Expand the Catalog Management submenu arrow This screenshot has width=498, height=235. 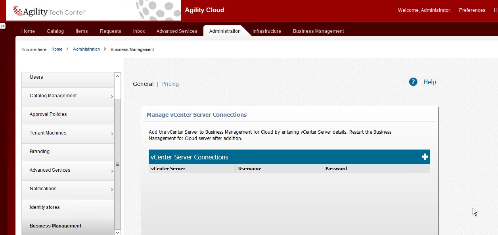(x=112, y=97)
